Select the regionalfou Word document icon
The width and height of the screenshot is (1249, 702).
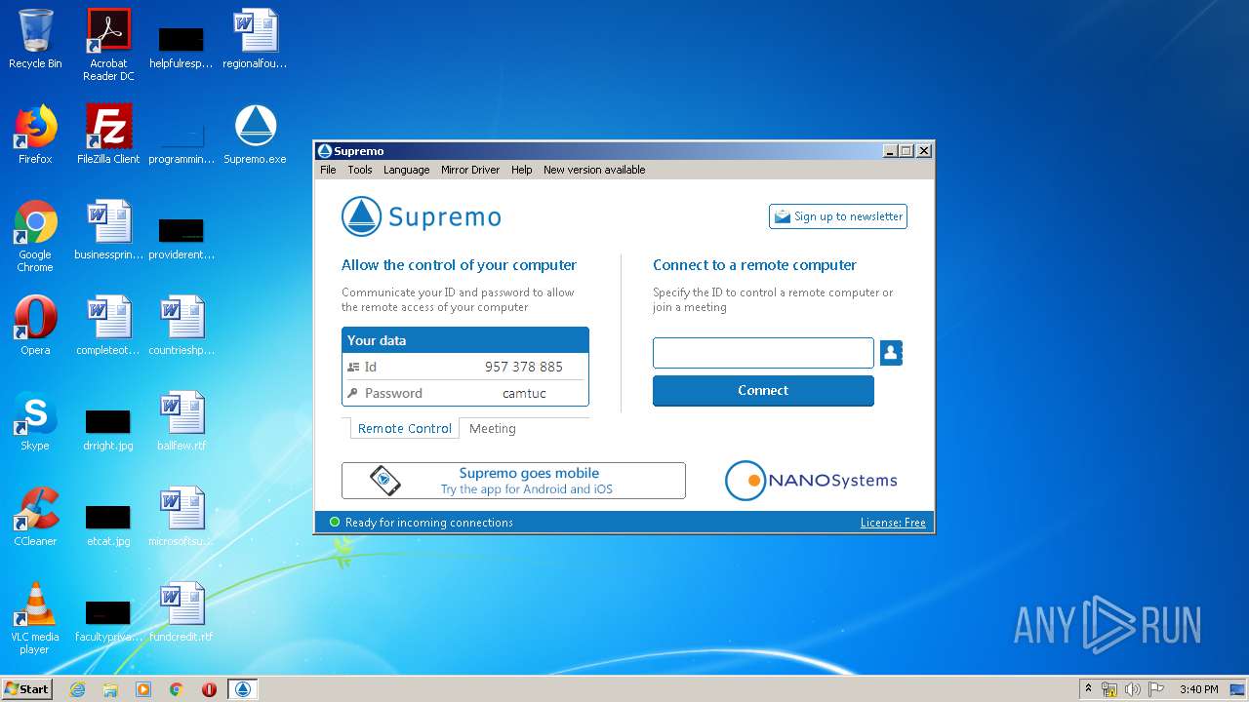tap(255, 39)
